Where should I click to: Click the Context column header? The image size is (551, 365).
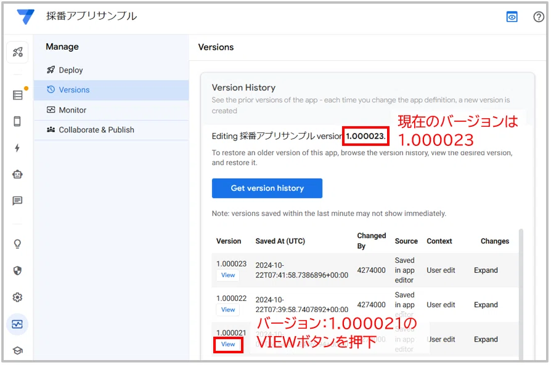point(439,241)
